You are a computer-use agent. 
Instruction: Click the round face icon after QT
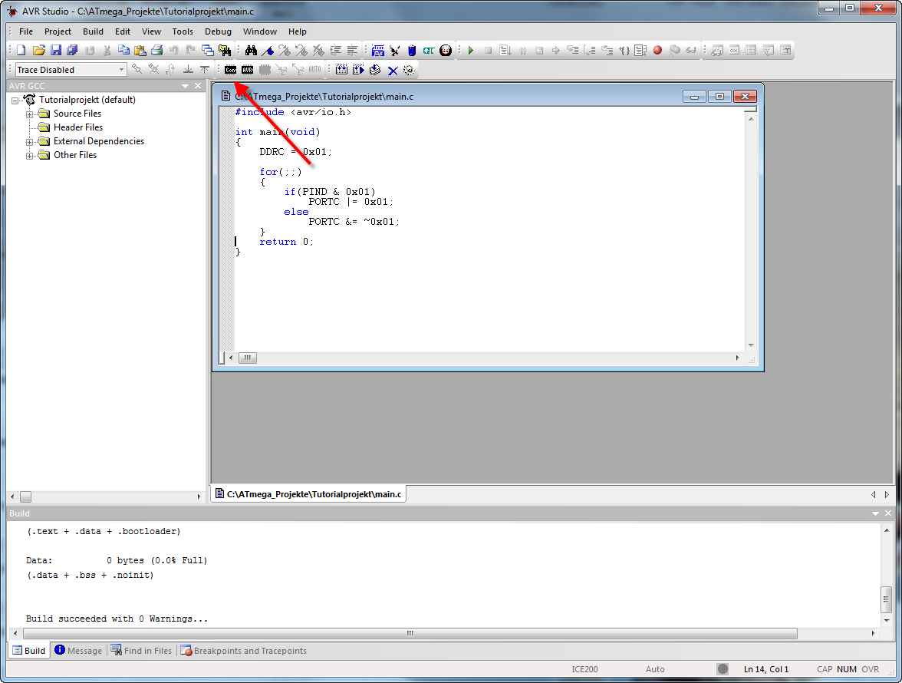pyautogui.click(x=446, y=51)
